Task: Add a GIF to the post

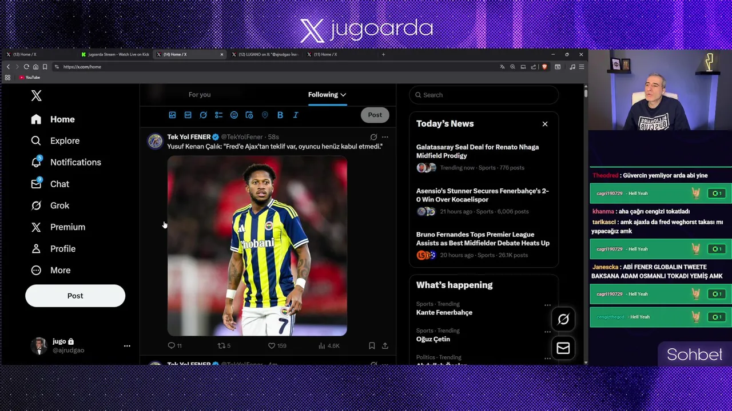Action: (188, 115)
